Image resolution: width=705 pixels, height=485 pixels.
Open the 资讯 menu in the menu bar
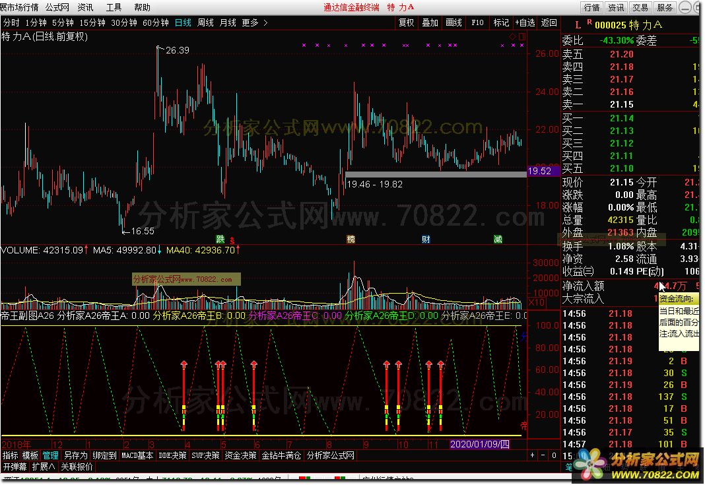point(85,8)
